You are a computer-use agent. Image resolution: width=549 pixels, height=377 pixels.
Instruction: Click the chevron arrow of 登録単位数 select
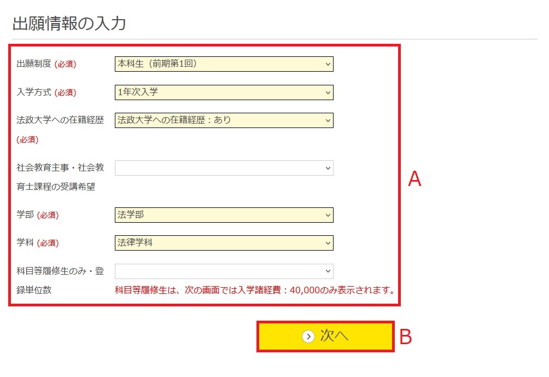(x=328, y=271)
